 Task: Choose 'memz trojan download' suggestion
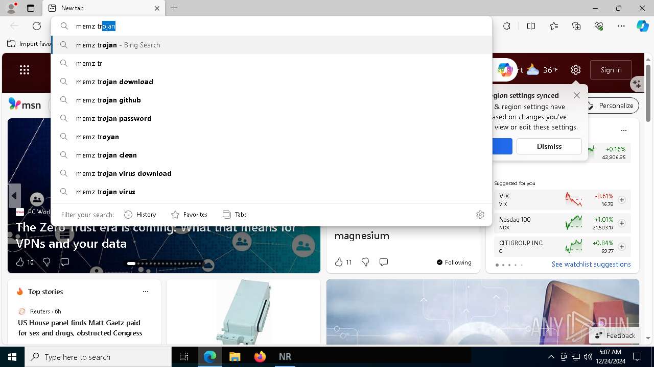[x=271, y=82]
